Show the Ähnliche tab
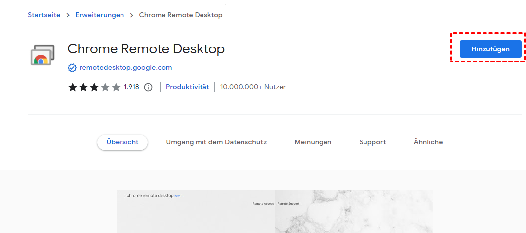The height and width of the screenshot is (233, 526). click(x=428, y=142)
